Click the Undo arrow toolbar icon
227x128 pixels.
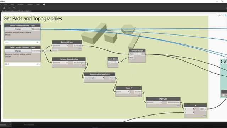[x=14, y=8]
